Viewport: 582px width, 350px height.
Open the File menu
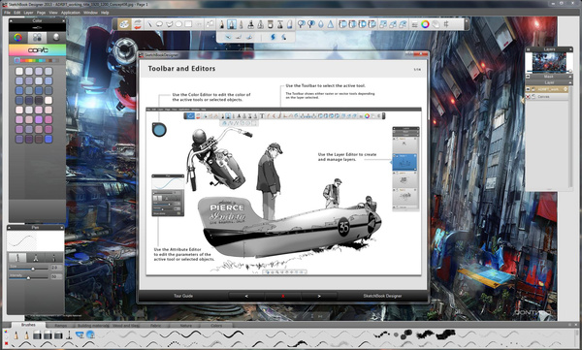pos(7,13)
